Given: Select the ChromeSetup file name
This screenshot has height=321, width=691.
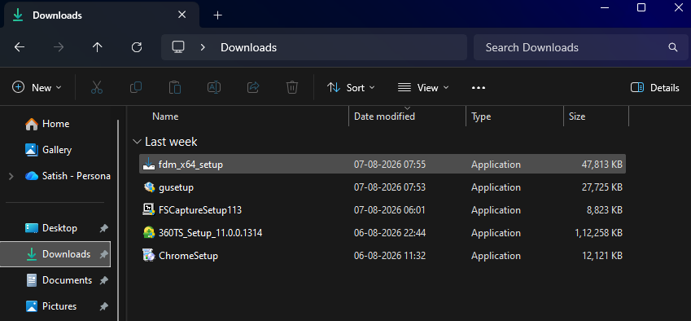Looking at the screenshot, I should coord(188,256).
